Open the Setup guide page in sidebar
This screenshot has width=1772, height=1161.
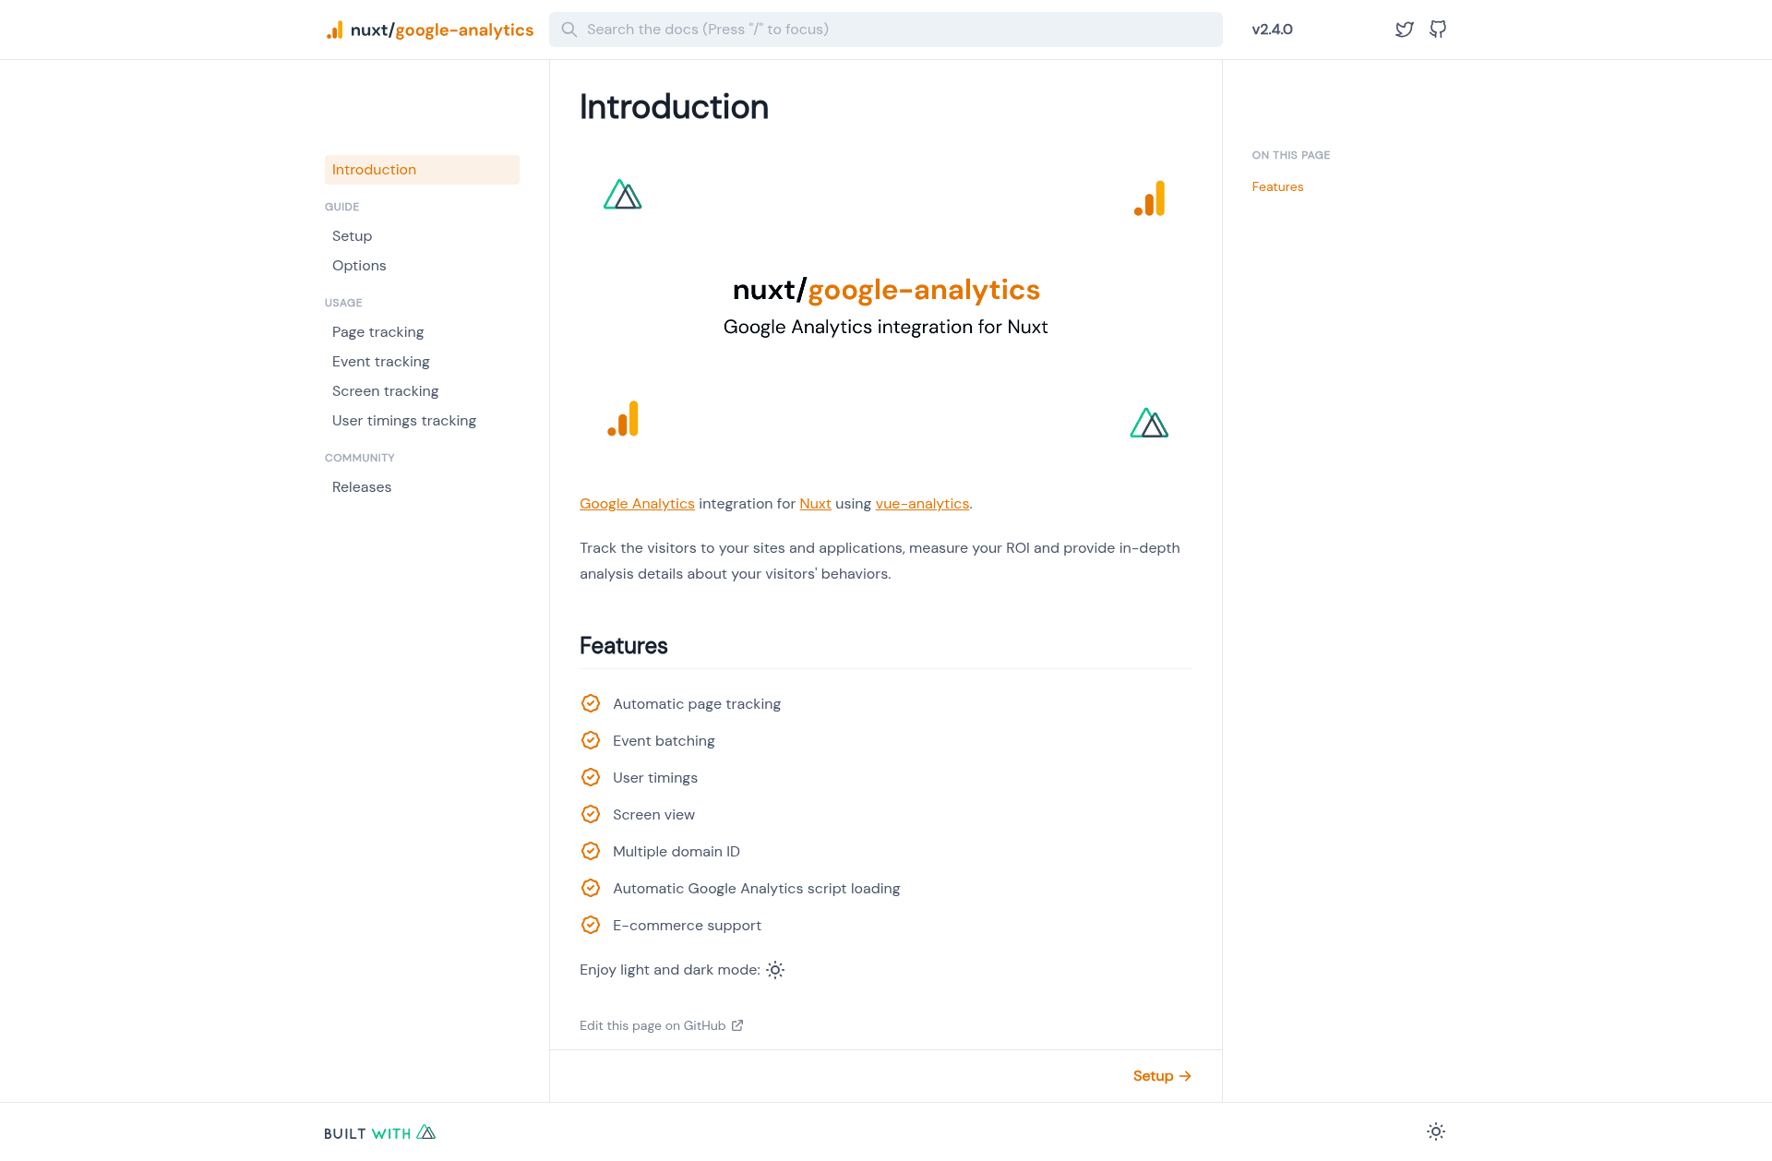(x=353, y=236)
